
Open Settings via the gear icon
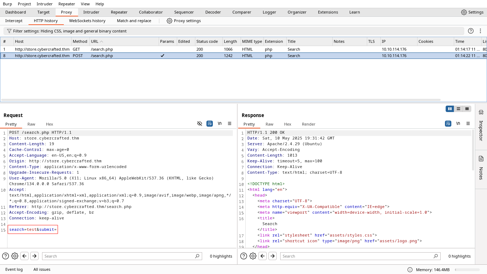pos(464,12)
